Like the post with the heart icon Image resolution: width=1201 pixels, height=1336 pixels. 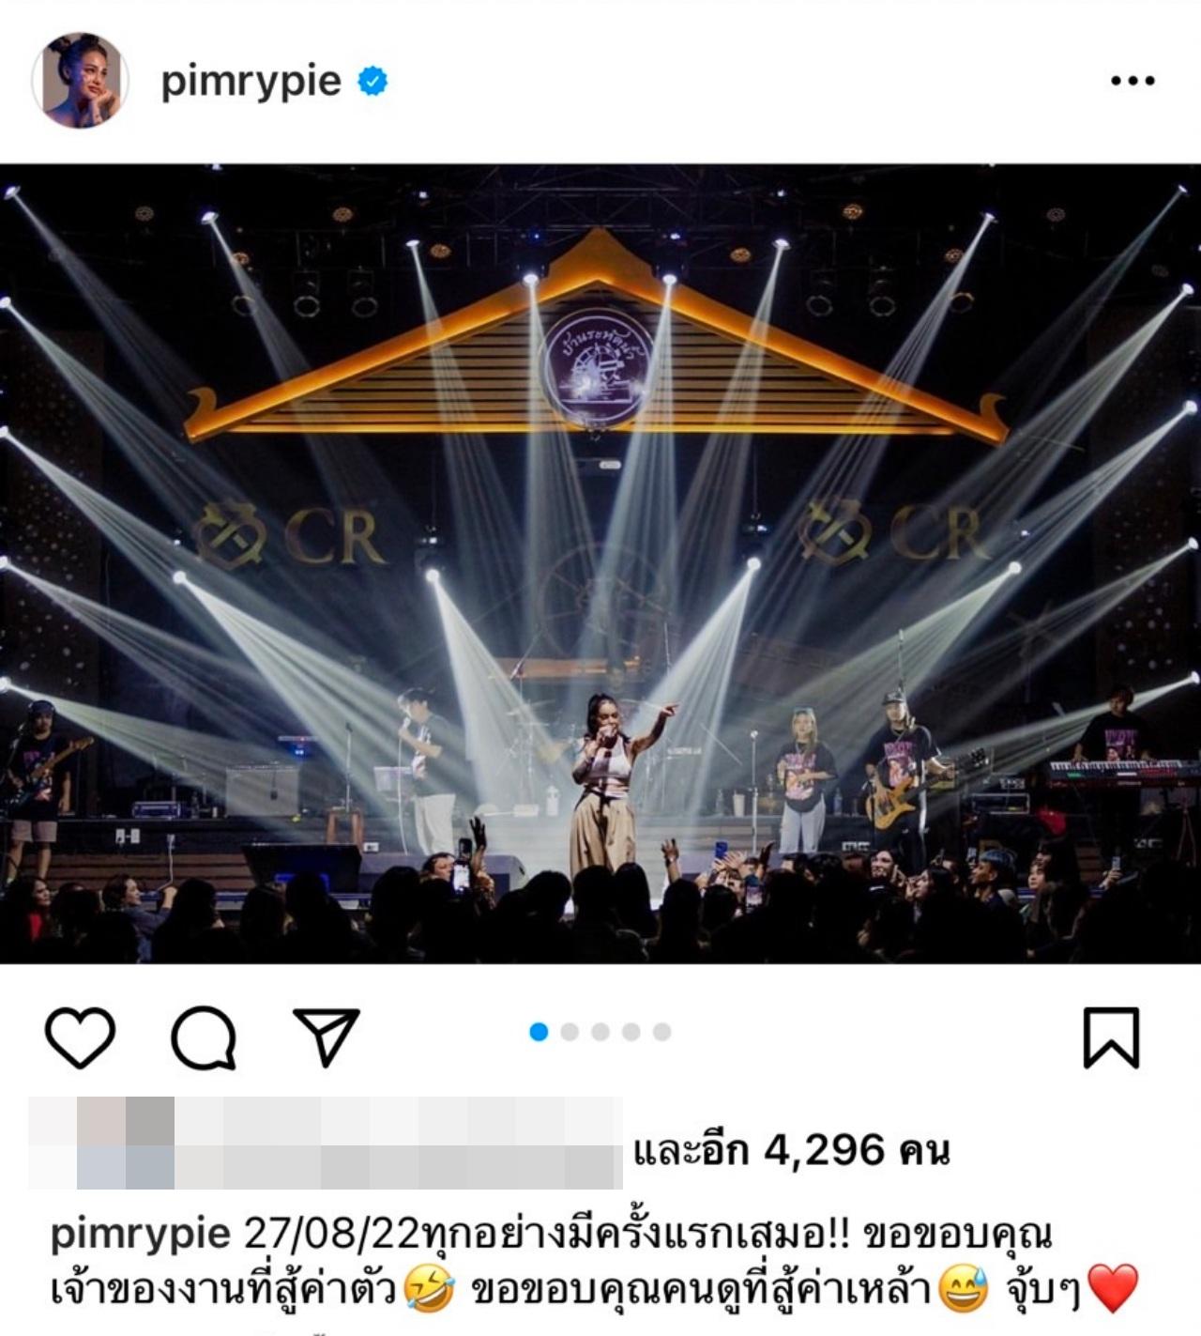pyautogui.click(x=80, y=1037)
